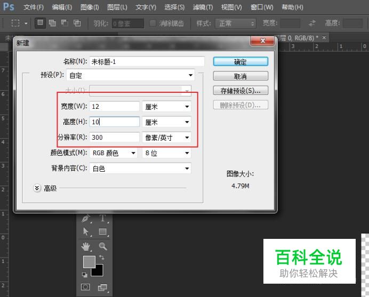
Task: Activate the Zoom magnifier tool
Action: point(103,246)
